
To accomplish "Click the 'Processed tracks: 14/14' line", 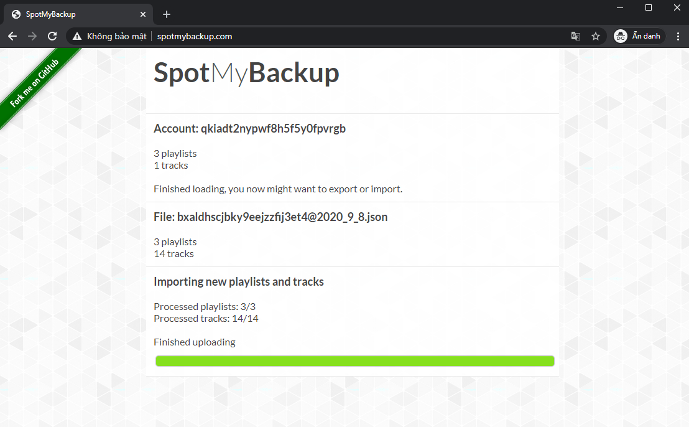I will click(x=206, y=318).
